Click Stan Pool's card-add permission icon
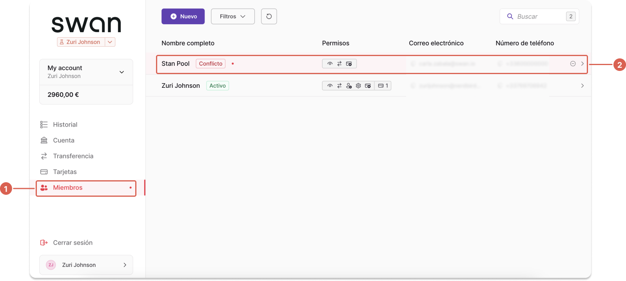Screen dimensions: 626x281 [x=349, y=63]
